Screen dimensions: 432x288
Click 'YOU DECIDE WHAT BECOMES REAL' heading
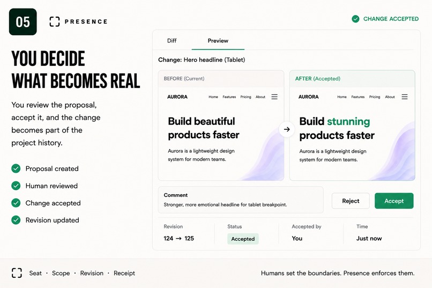[76, 70]
